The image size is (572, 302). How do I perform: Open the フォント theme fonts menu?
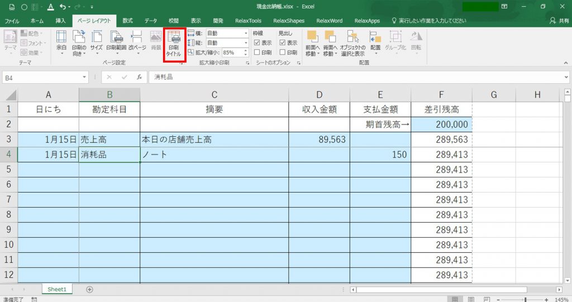pyautogui.click(x=33, y=43)
